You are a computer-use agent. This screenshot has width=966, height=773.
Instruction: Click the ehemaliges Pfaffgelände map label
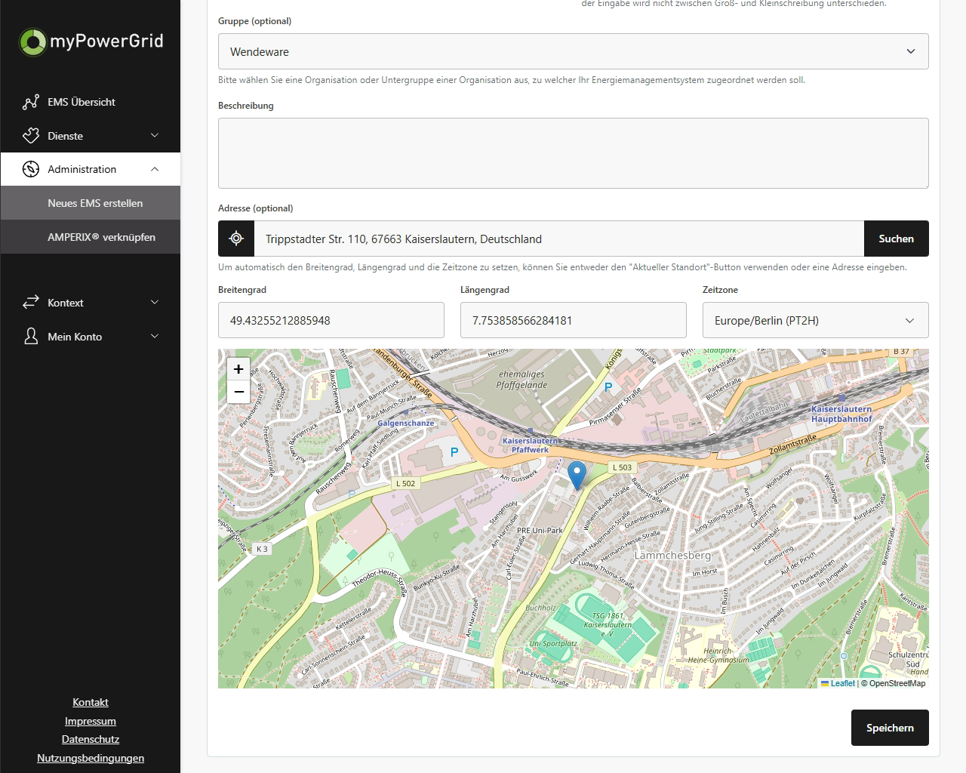pyautogui.click(x=521, y=379)
